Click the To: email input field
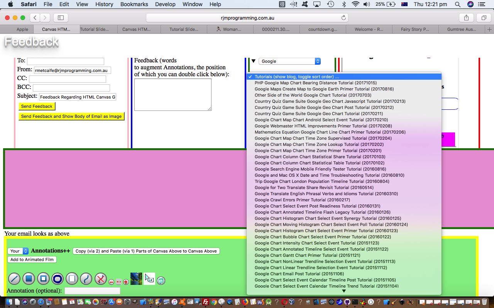Screen dimensions: 494x308 click(65, 61)
